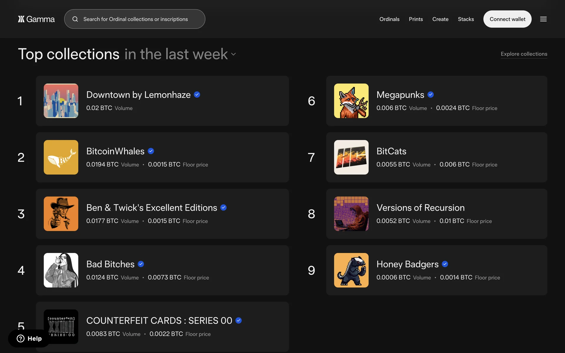Click the verified badge next to Bad Bitches
The image size is (565, 353).
point(141,264)
